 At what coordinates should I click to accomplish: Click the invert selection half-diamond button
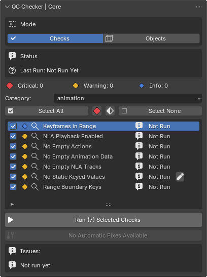pyautogui.click(x=110, y=111)
